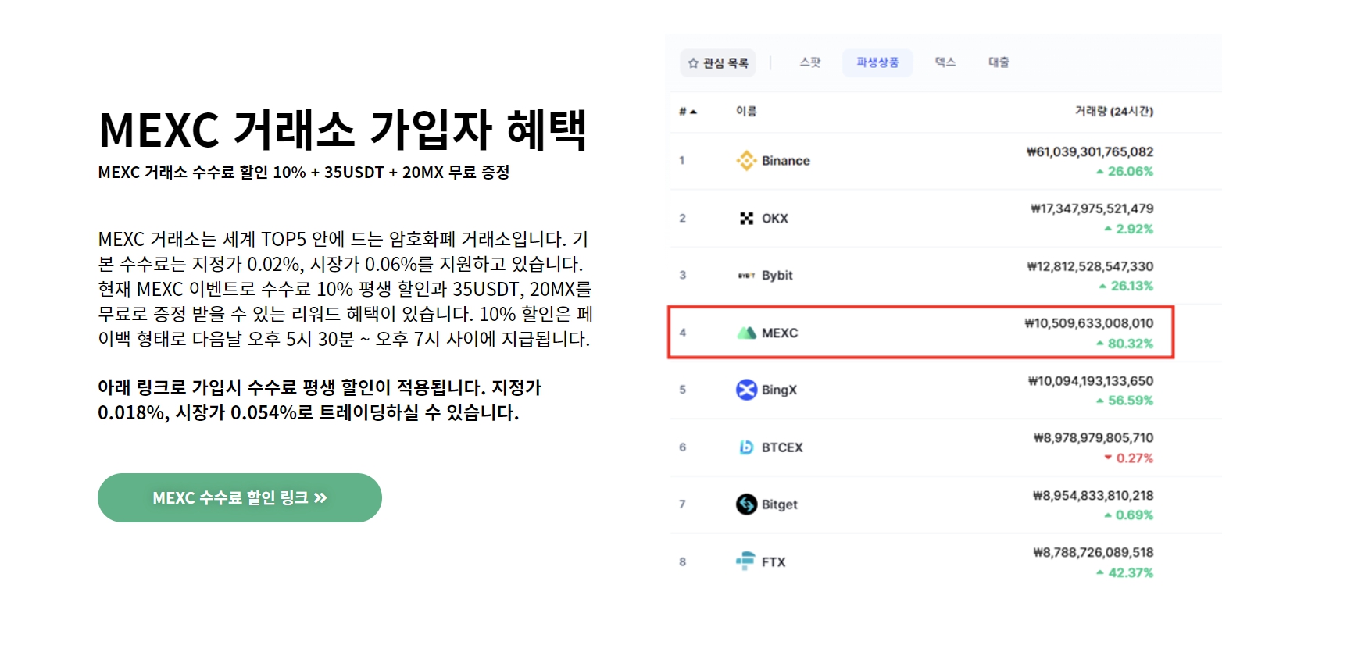The image size is (1365, 645).
Task: Open the 대출 tab
Action: pos(999,62)
